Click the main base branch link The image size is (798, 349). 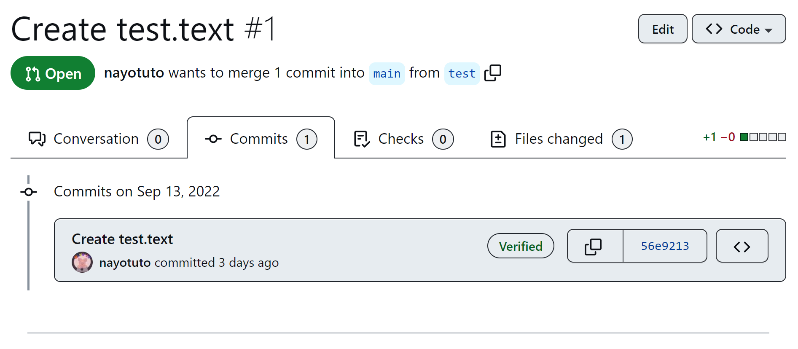[387, 74]
